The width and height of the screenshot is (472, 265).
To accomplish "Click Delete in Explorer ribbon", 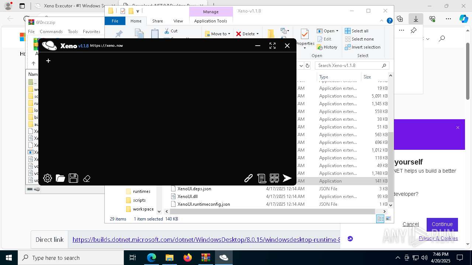I will 245,34.
